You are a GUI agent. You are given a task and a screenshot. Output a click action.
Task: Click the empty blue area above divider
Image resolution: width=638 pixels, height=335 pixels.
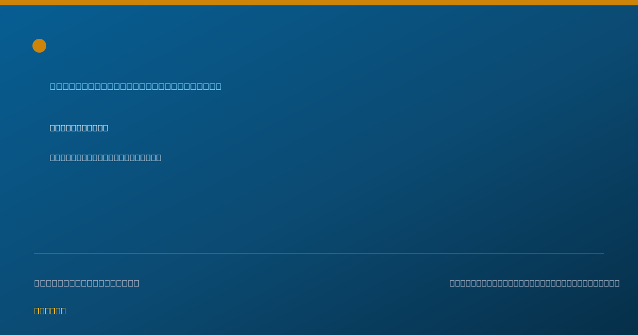pos(319,207)
